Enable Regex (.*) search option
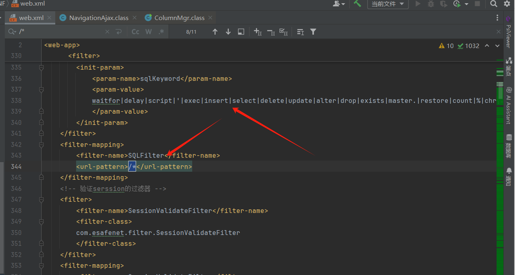This screenshot has width=515, height=275. coord(161,32)
